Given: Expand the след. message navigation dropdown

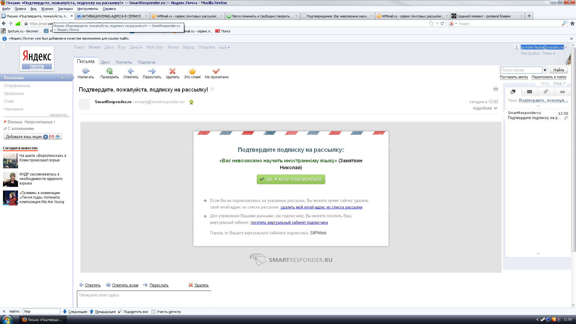Looking at the screenshot, I should click(559, 83).
